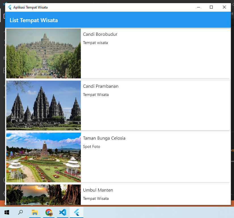
Task: Click the Tempat wisata label under Candi Borobudur
Action: tap(95, 43)
